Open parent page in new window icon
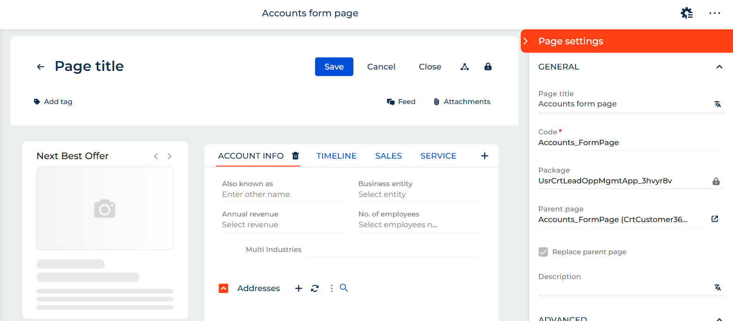This screenshot has height=321, width=733. click(x=715, y=219)
